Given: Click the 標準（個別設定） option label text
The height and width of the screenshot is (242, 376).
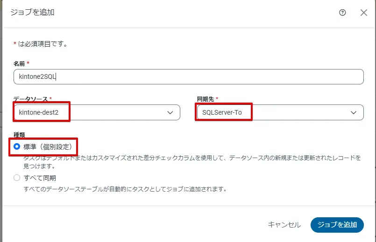Looking at the screenshot, I should 48,146.
